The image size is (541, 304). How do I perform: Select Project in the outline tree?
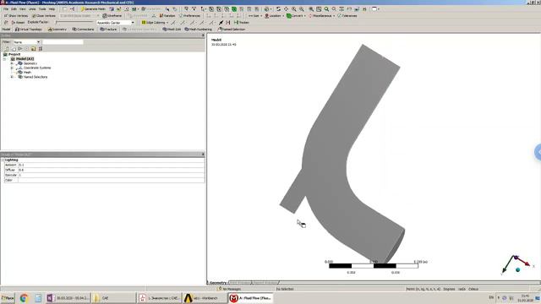pyautogui.click(x=14, y=54)
